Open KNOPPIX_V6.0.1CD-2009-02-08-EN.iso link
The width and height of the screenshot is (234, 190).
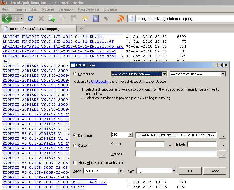pyautogui.click(x=44, y=187)
